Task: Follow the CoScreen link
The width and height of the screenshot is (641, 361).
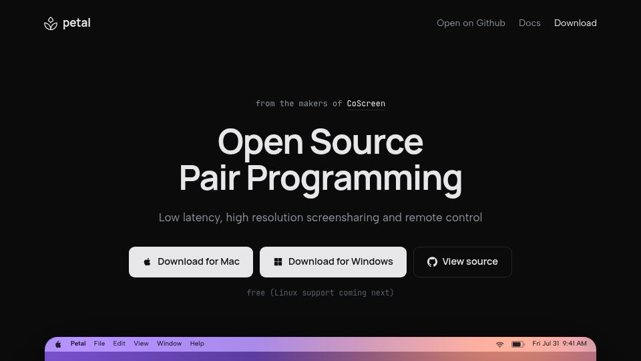Action: 366,104
